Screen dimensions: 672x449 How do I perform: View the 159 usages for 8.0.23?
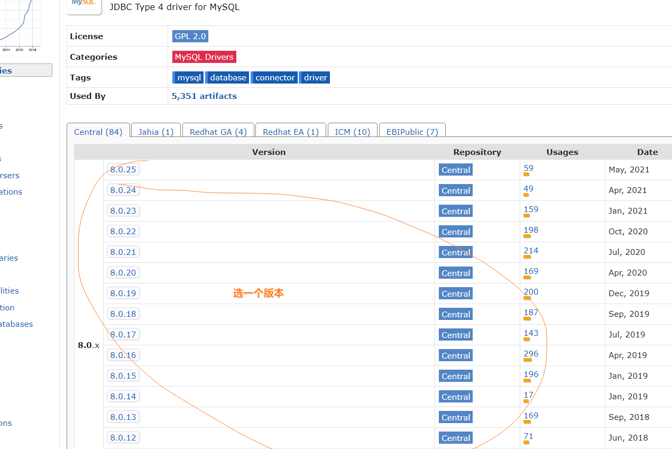tap(531, 209)
